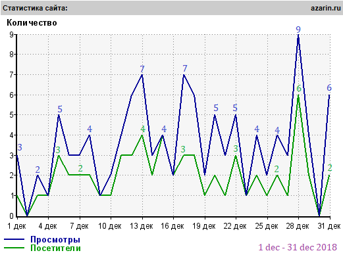Click the '16 дек' x-axis label
343x255 pixels.
click(172, 226)
